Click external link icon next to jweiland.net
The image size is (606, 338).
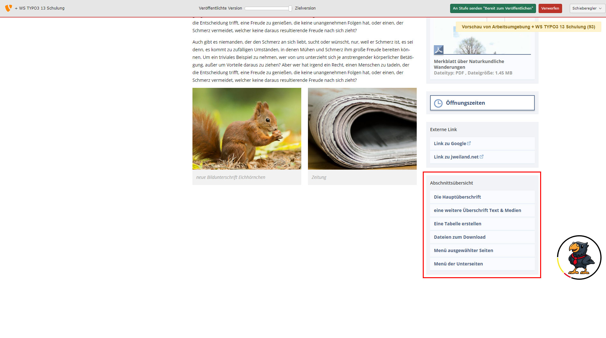point(482,157)
